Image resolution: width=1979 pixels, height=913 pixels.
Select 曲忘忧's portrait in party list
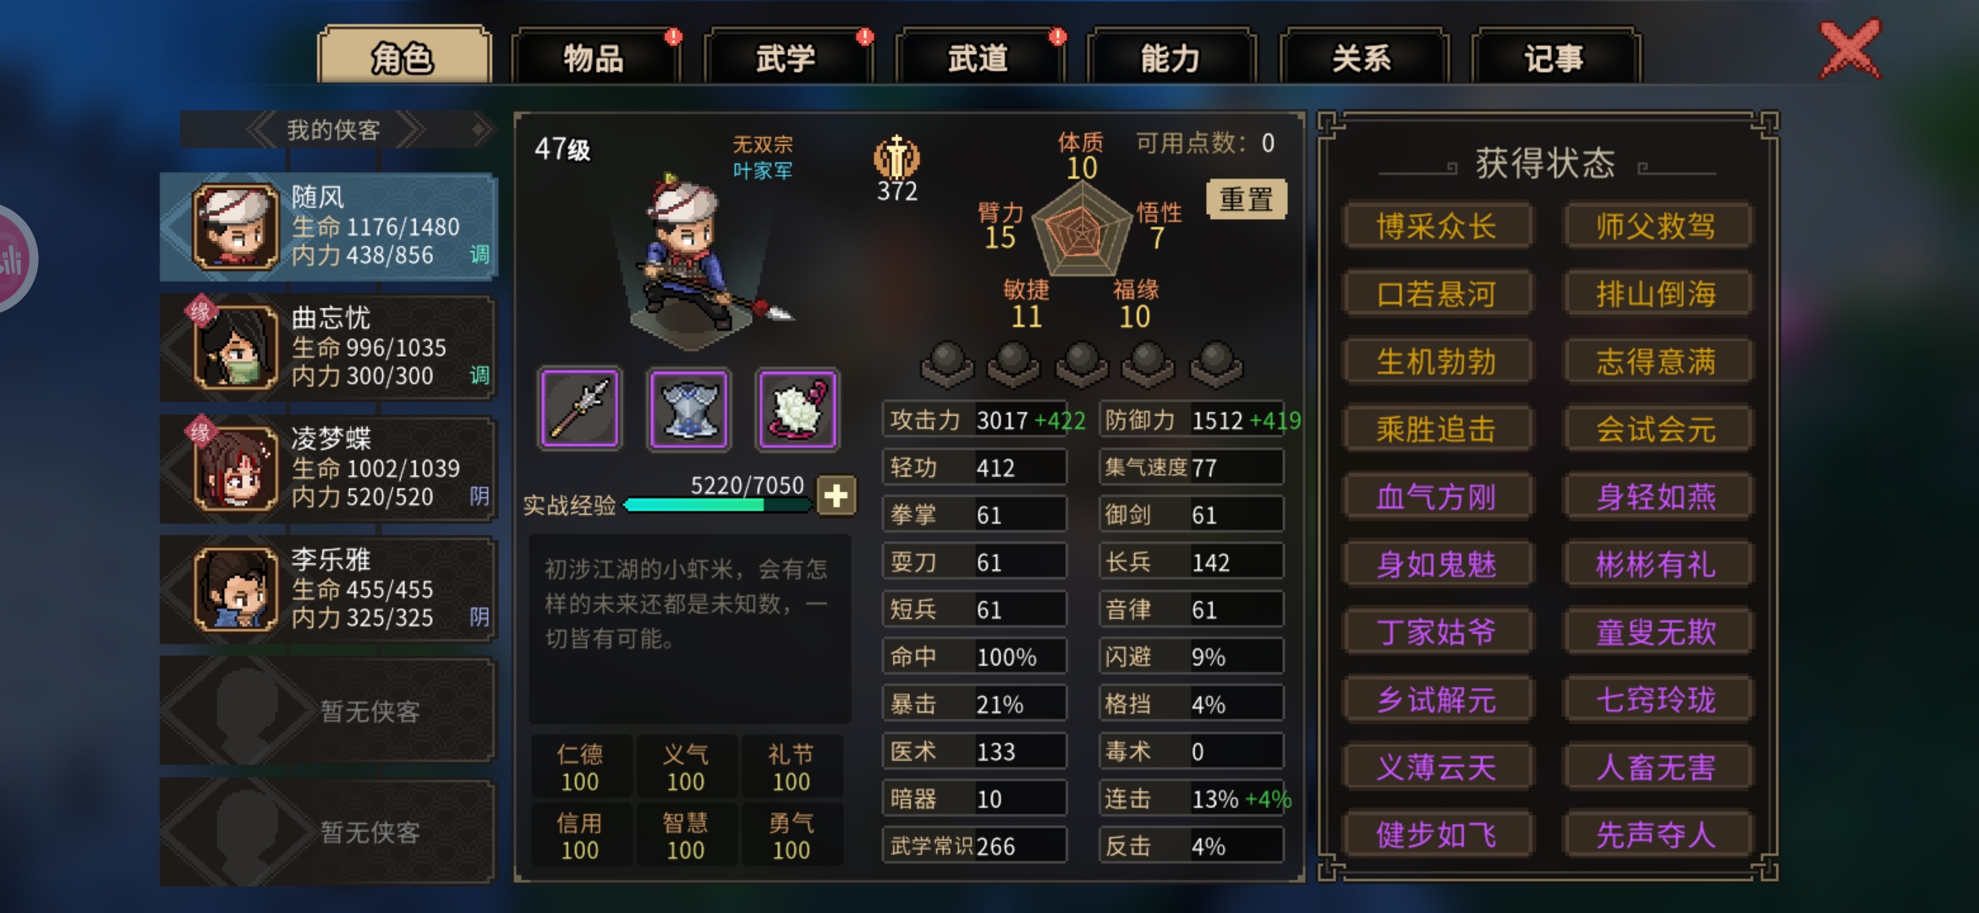point(236,347)
